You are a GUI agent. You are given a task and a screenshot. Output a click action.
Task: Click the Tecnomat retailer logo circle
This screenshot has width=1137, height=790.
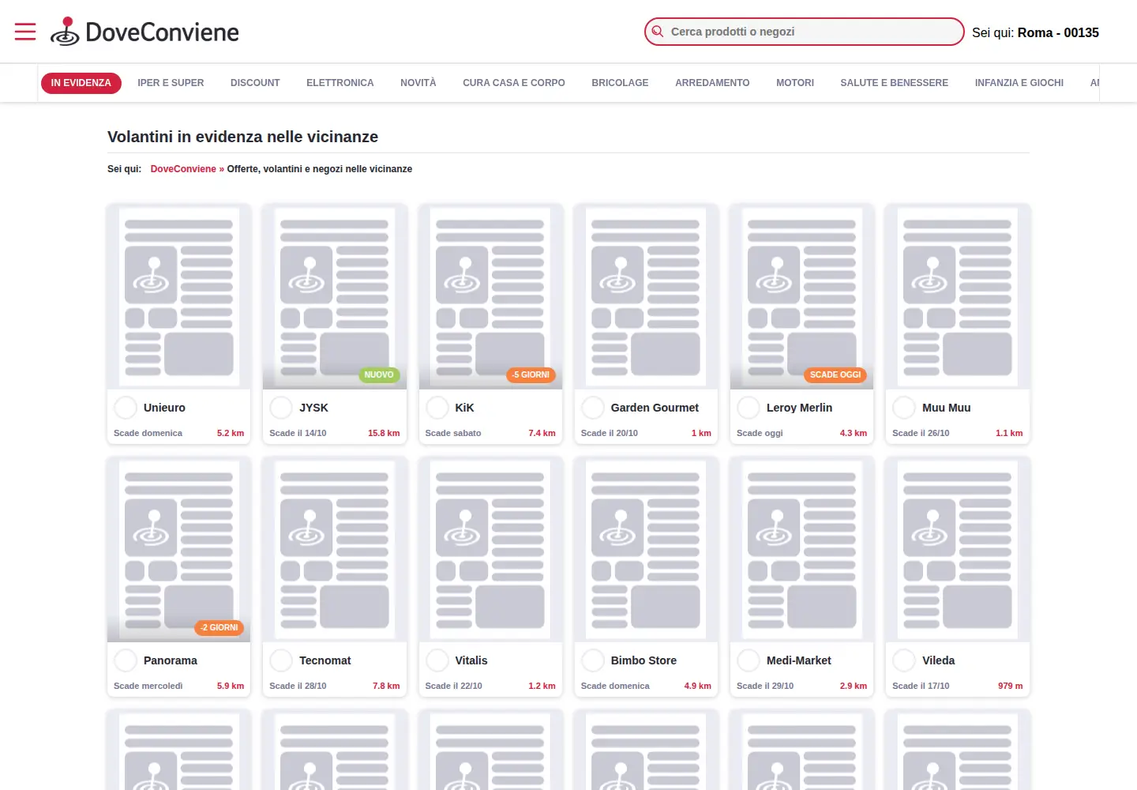(x=281, y=660)
